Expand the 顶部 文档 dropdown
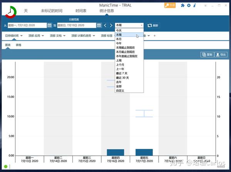 click(x=64, y=36)
